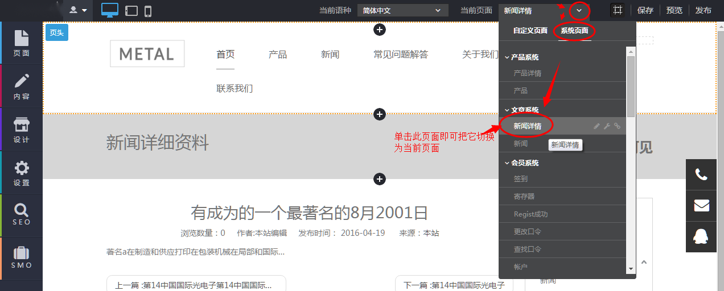Switch to the 自定义页面 tab
Image resolution: width=724 pixels, height=291 pixels.
[x=530, y=31]
